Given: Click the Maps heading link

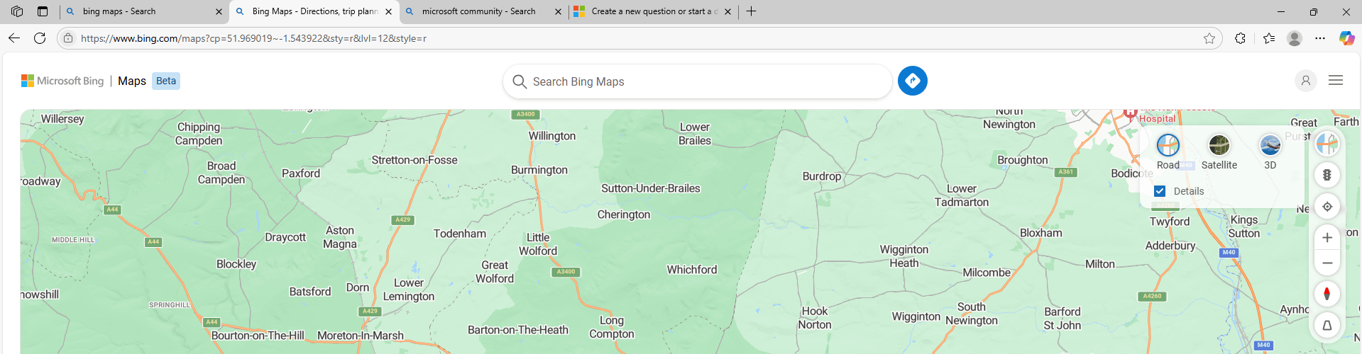Looking at the screenshot, I should click(x=132, y=81).
